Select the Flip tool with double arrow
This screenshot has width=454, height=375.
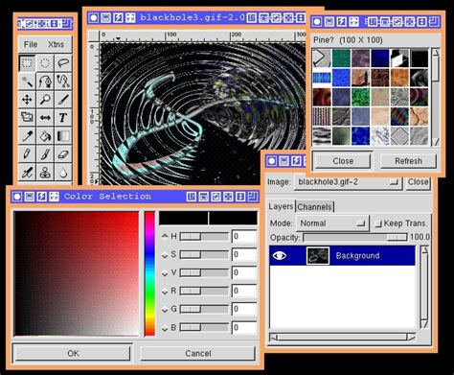click(x=45, y=118)
